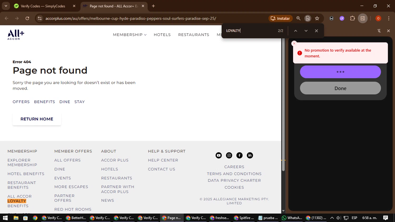Open the HOTELS navigation item

(x=162, y=35)
